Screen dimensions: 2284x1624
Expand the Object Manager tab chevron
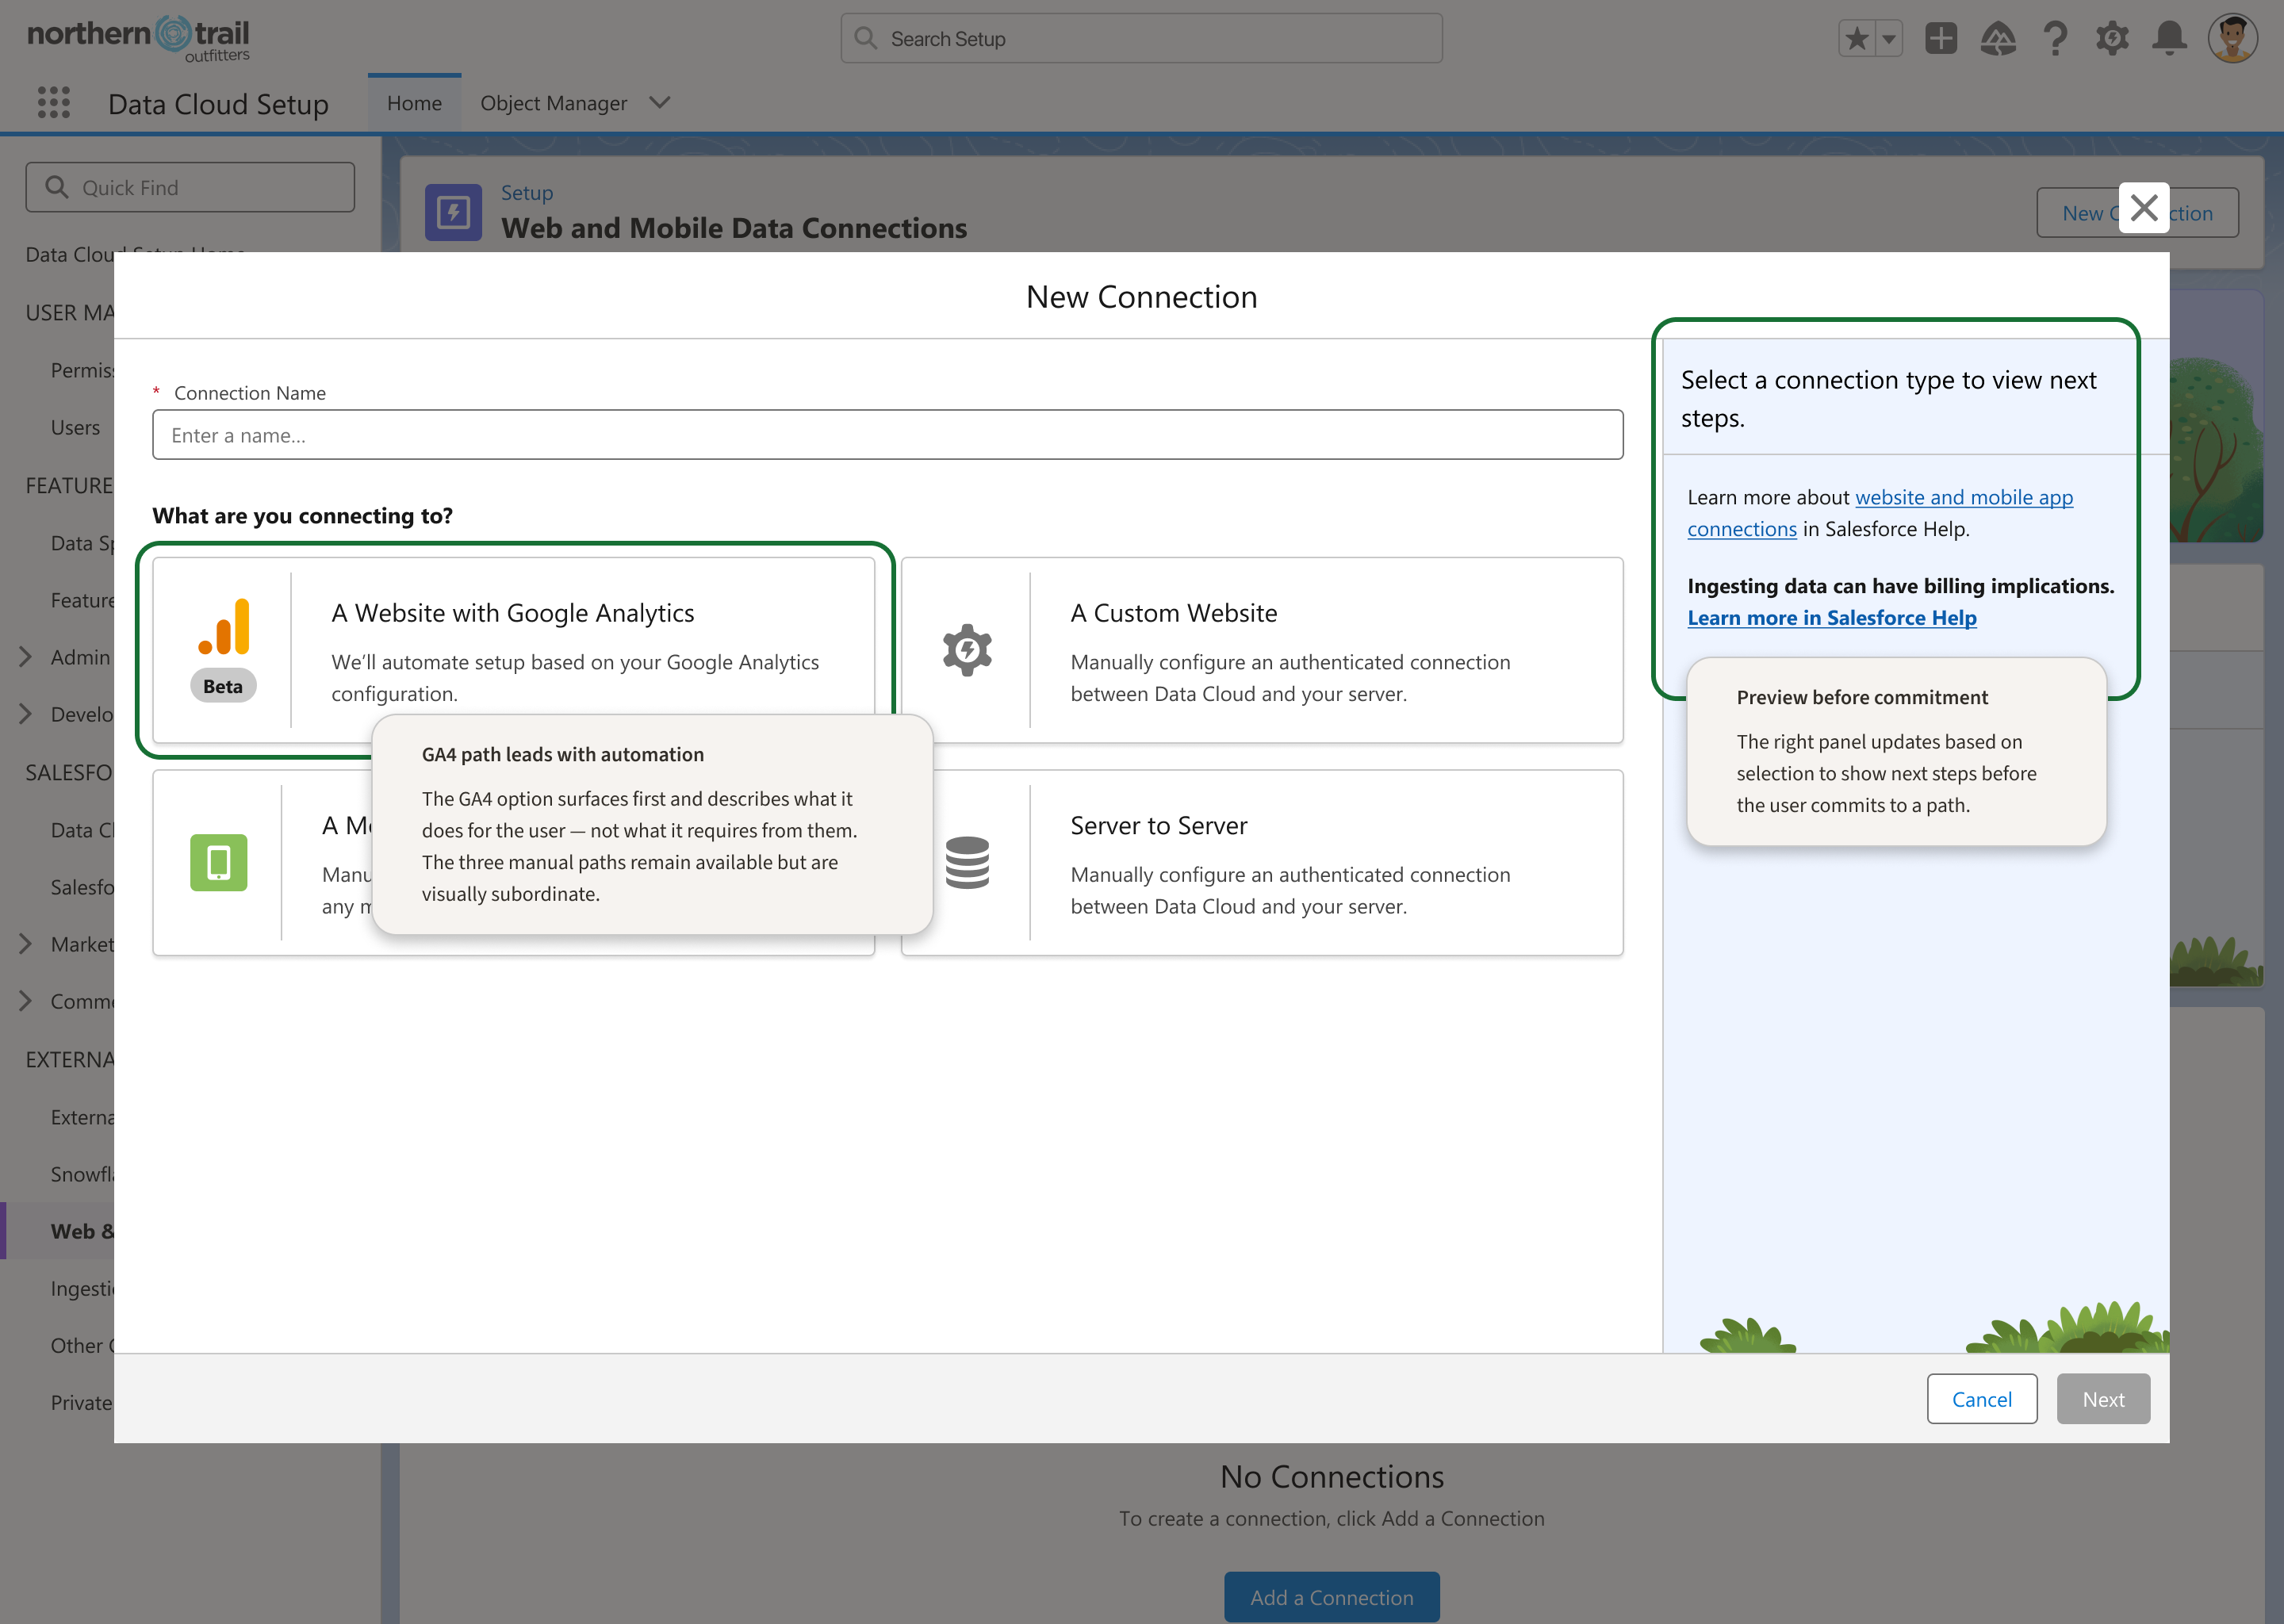[659, 103]
